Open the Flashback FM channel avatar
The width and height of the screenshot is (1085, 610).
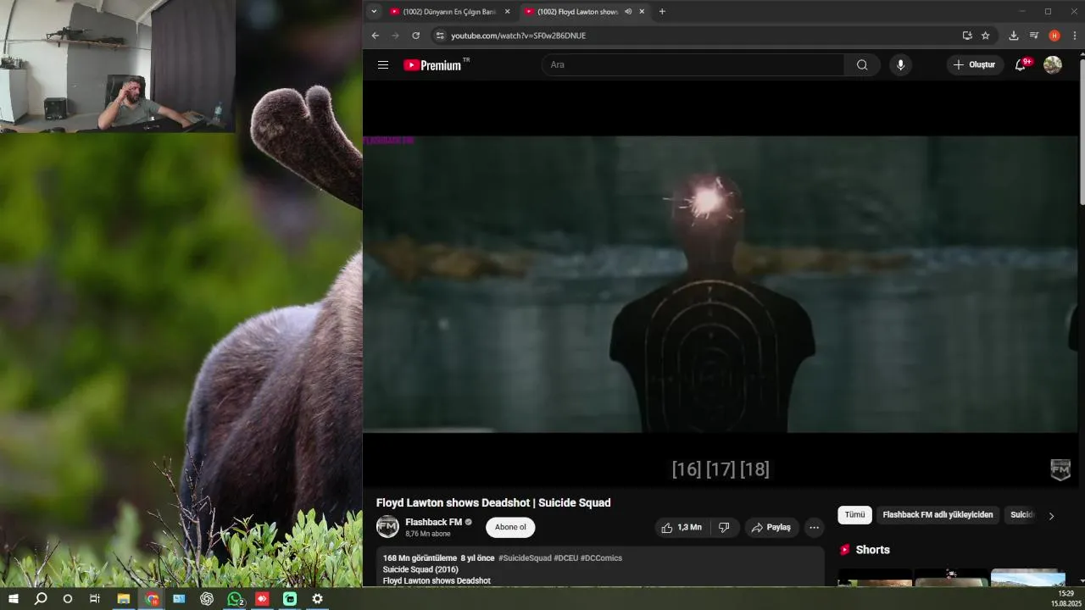(x=387, y=527)
